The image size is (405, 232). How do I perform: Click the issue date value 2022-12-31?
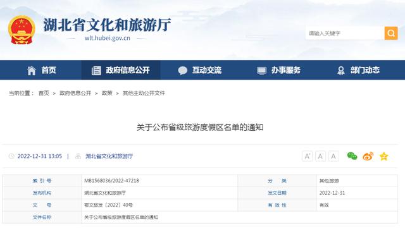click(332, 193)
